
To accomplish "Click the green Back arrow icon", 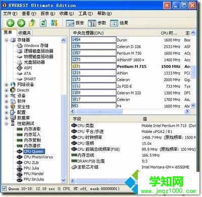I will click(10, 23).
